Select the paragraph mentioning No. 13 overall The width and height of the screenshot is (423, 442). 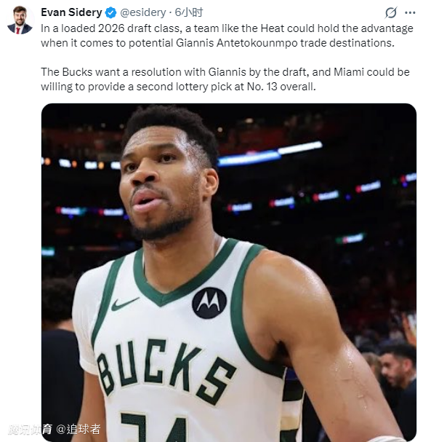pos(225,79)
